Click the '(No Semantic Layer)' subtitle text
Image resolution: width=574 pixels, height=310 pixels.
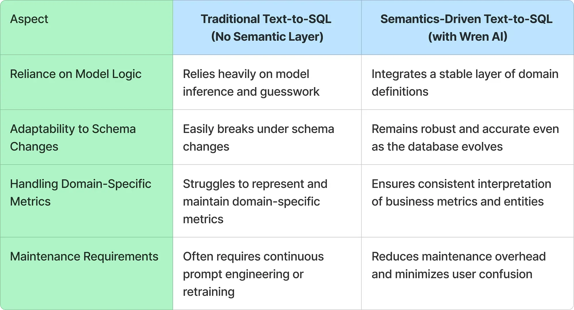[267, 37]
